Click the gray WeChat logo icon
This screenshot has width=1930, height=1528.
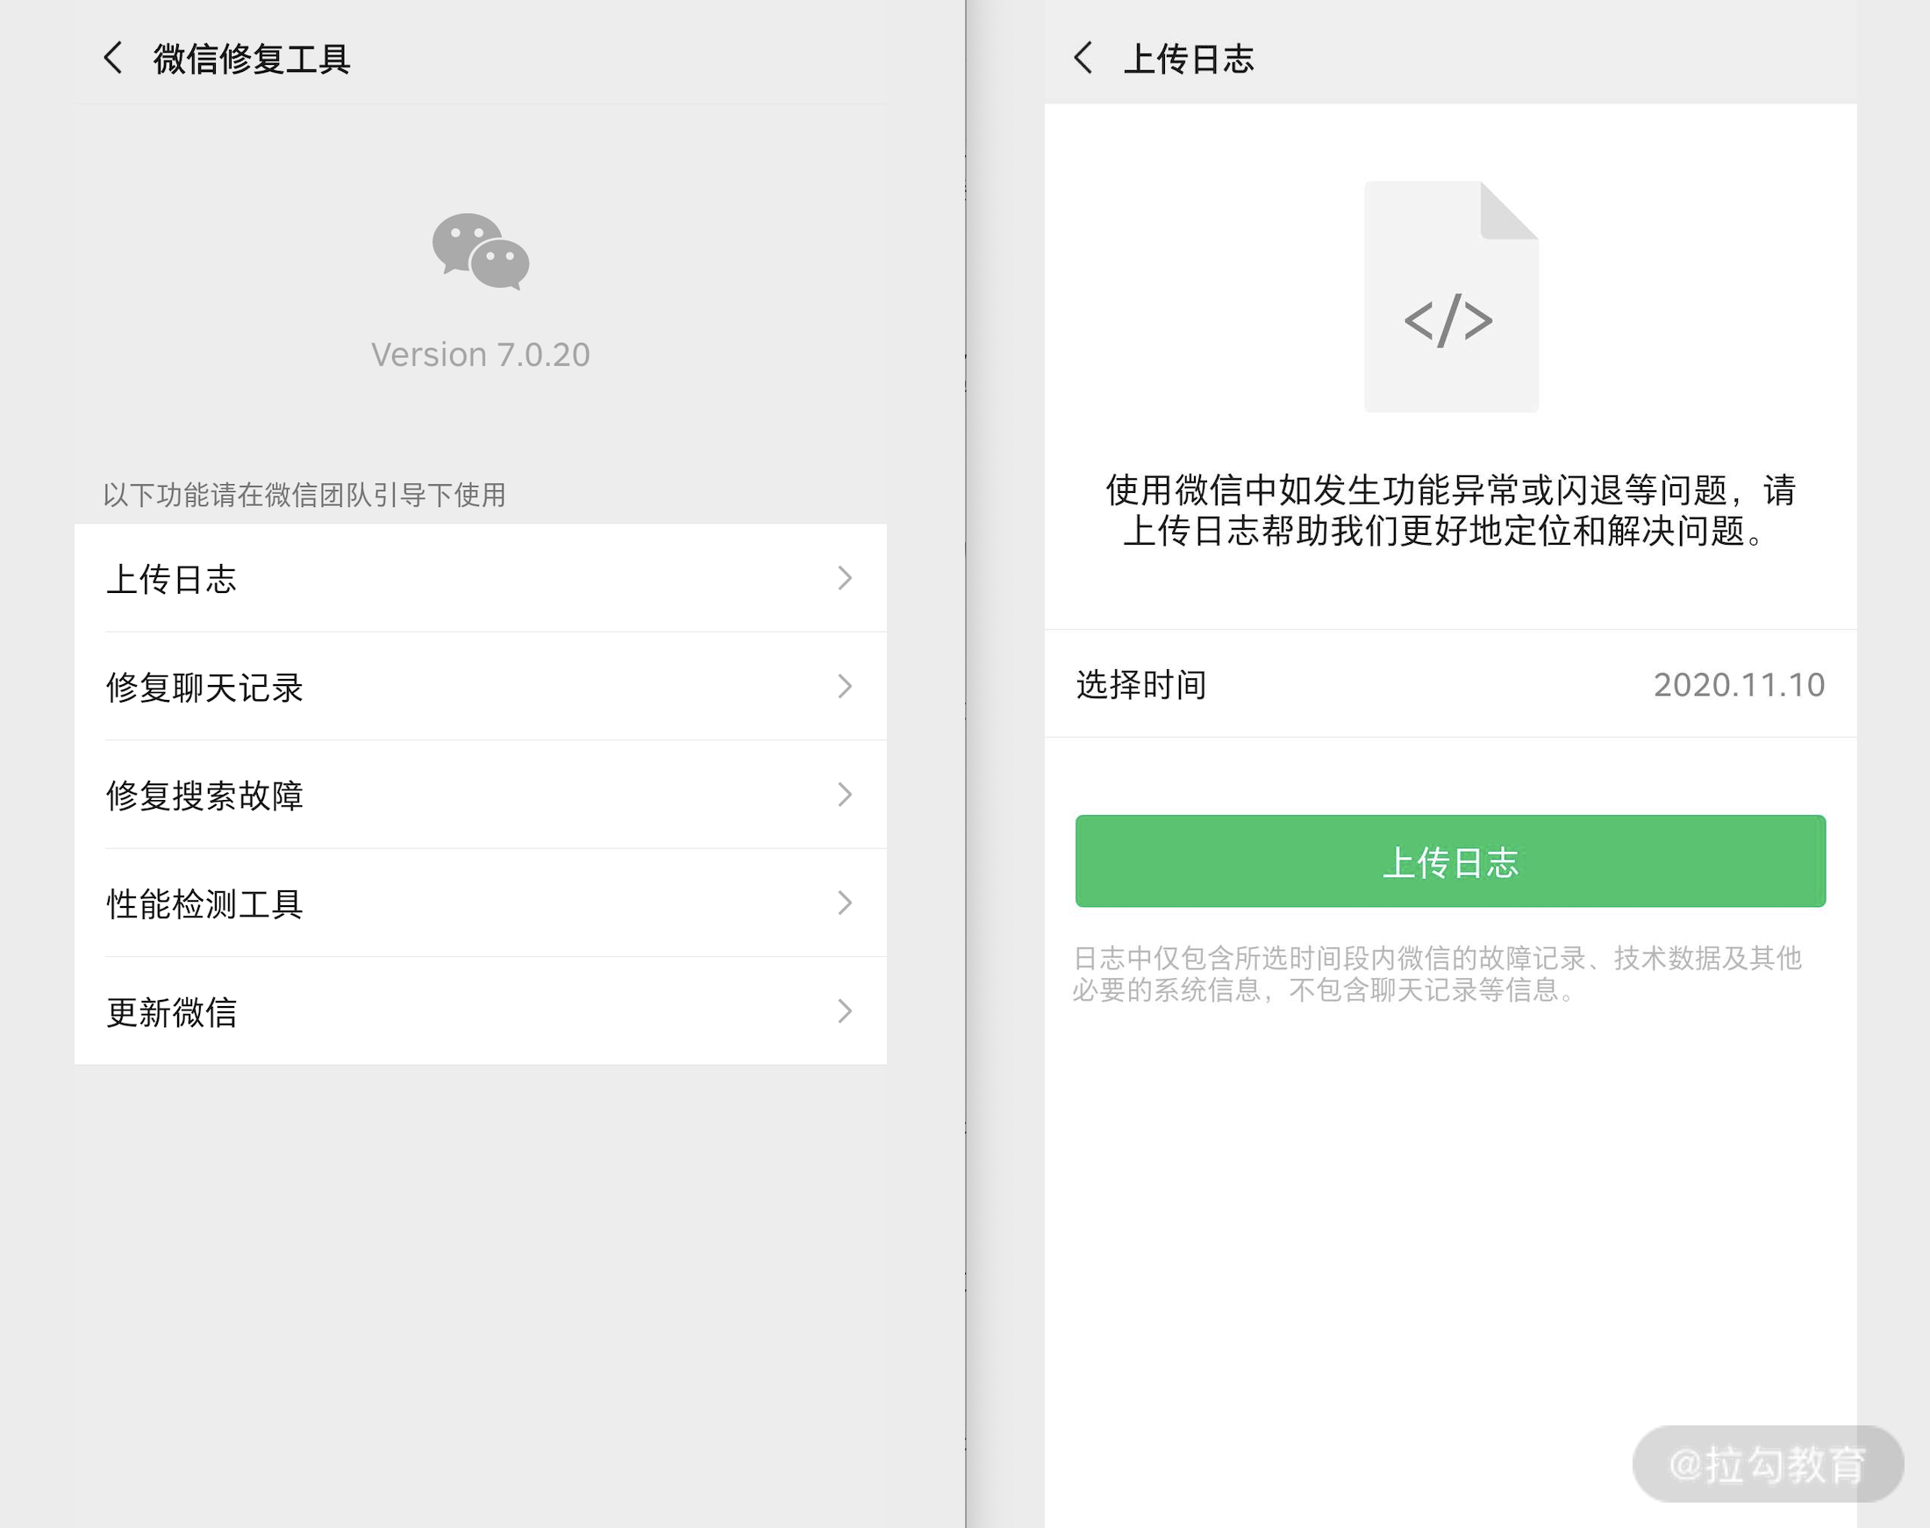(481, 252)
